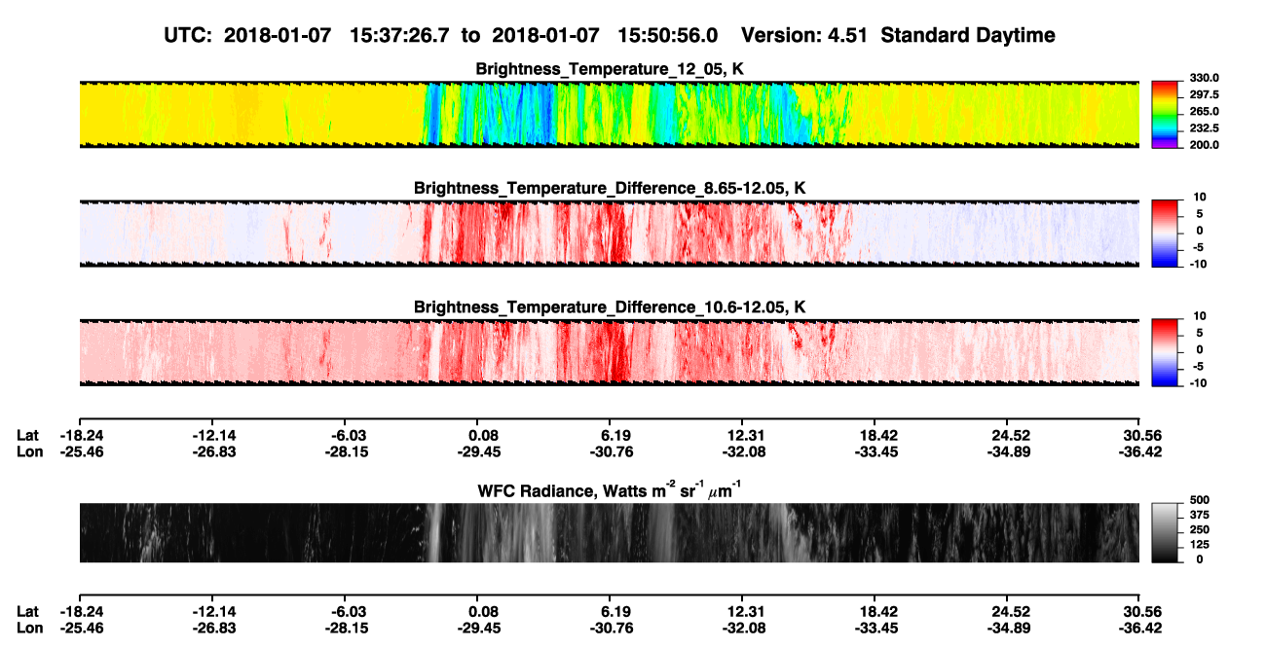Click longitude -36.42 below the WFC Radiance panel
Viewport: 1266px width, 649px height.
[x=1140, y=628]
